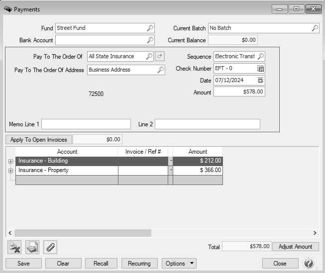Click the paperclip attachment icon

click(50, 247)
